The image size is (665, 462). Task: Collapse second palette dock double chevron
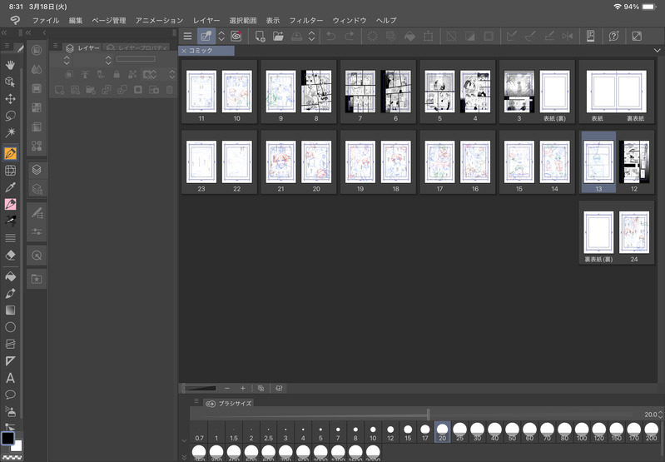pyautogui.click(x=28, y=32)
